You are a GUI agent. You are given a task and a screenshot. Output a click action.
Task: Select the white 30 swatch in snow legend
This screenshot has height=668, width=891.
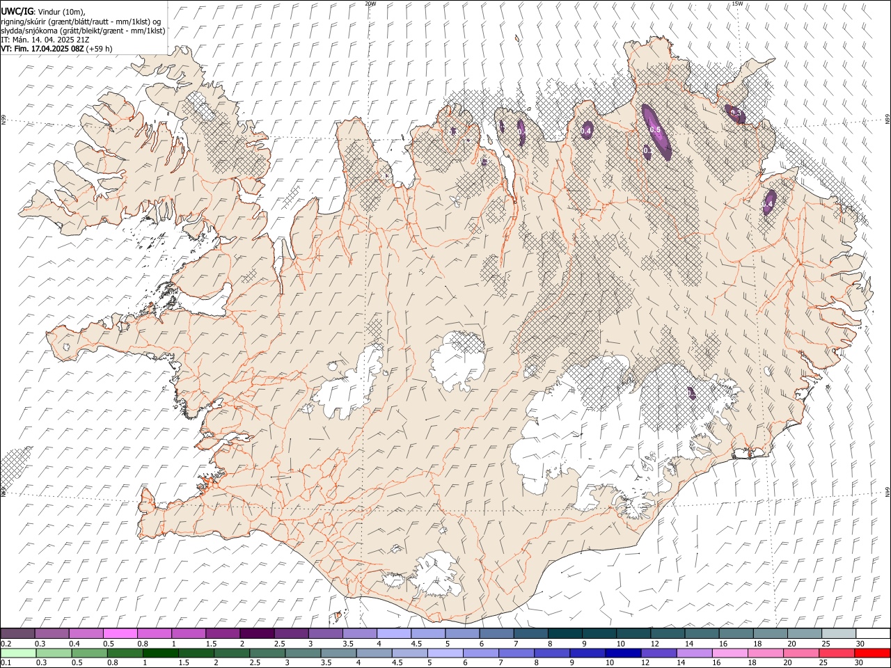[872, 634]
